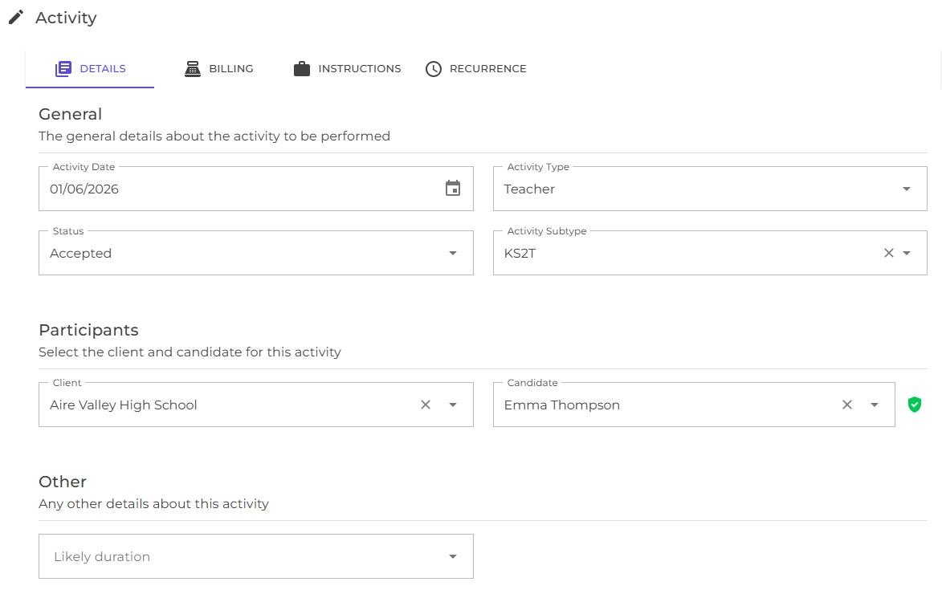The image size is (942, 594).
Task: Switch to the Details tab
Action: (x=90, y=69)
